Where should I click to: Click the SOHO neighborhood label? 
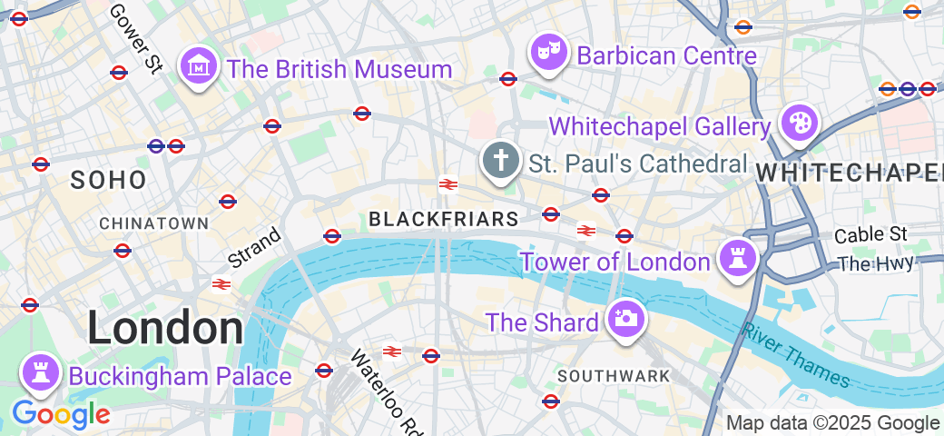point(108,180)
